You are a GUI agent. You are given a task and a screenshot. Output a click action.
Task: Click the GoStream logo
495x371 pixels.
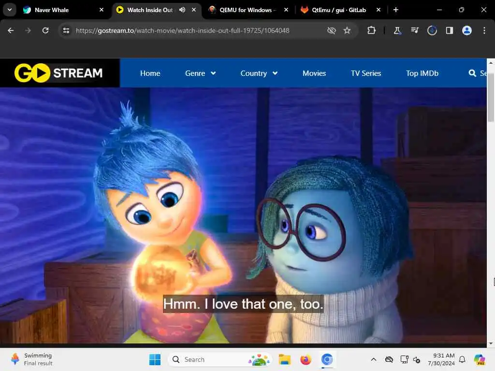tap(58, 73)
